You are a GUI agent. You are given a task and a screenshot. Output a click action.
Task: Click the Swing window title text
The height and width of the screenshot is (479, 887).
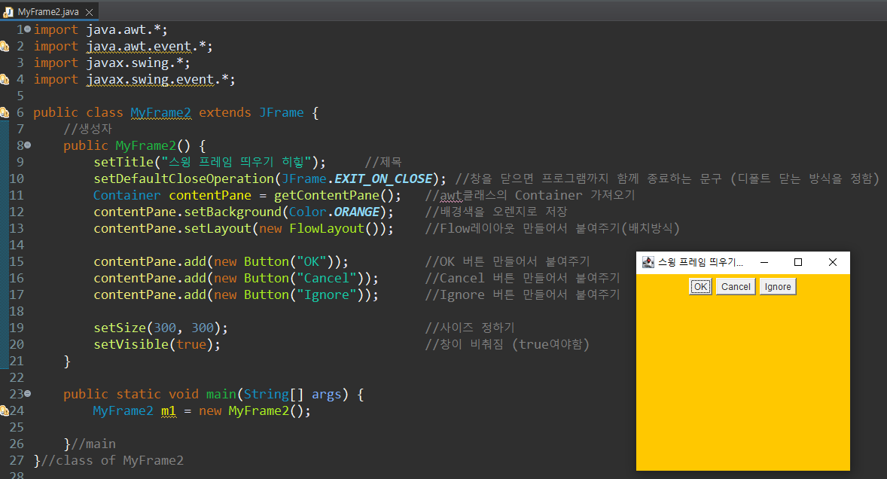700,262
